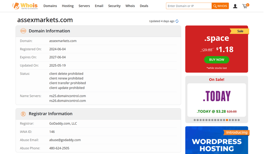Open the Deals menu
264x154 pixels.
(x=144, y=6)
